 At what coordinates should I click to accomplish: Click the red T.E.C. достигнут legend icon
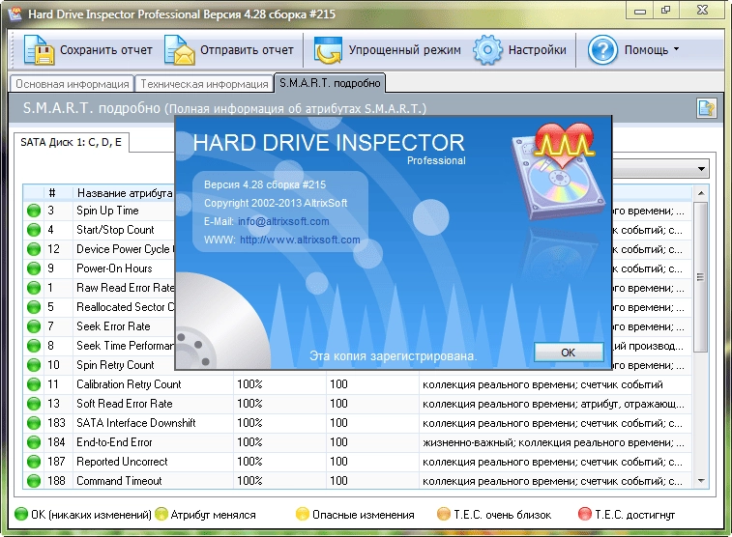585,514
